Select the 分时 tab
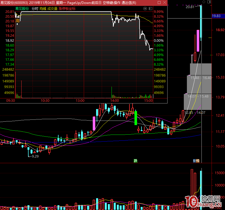The height and width of the screenshot is (210, 225). coord(35,9)
